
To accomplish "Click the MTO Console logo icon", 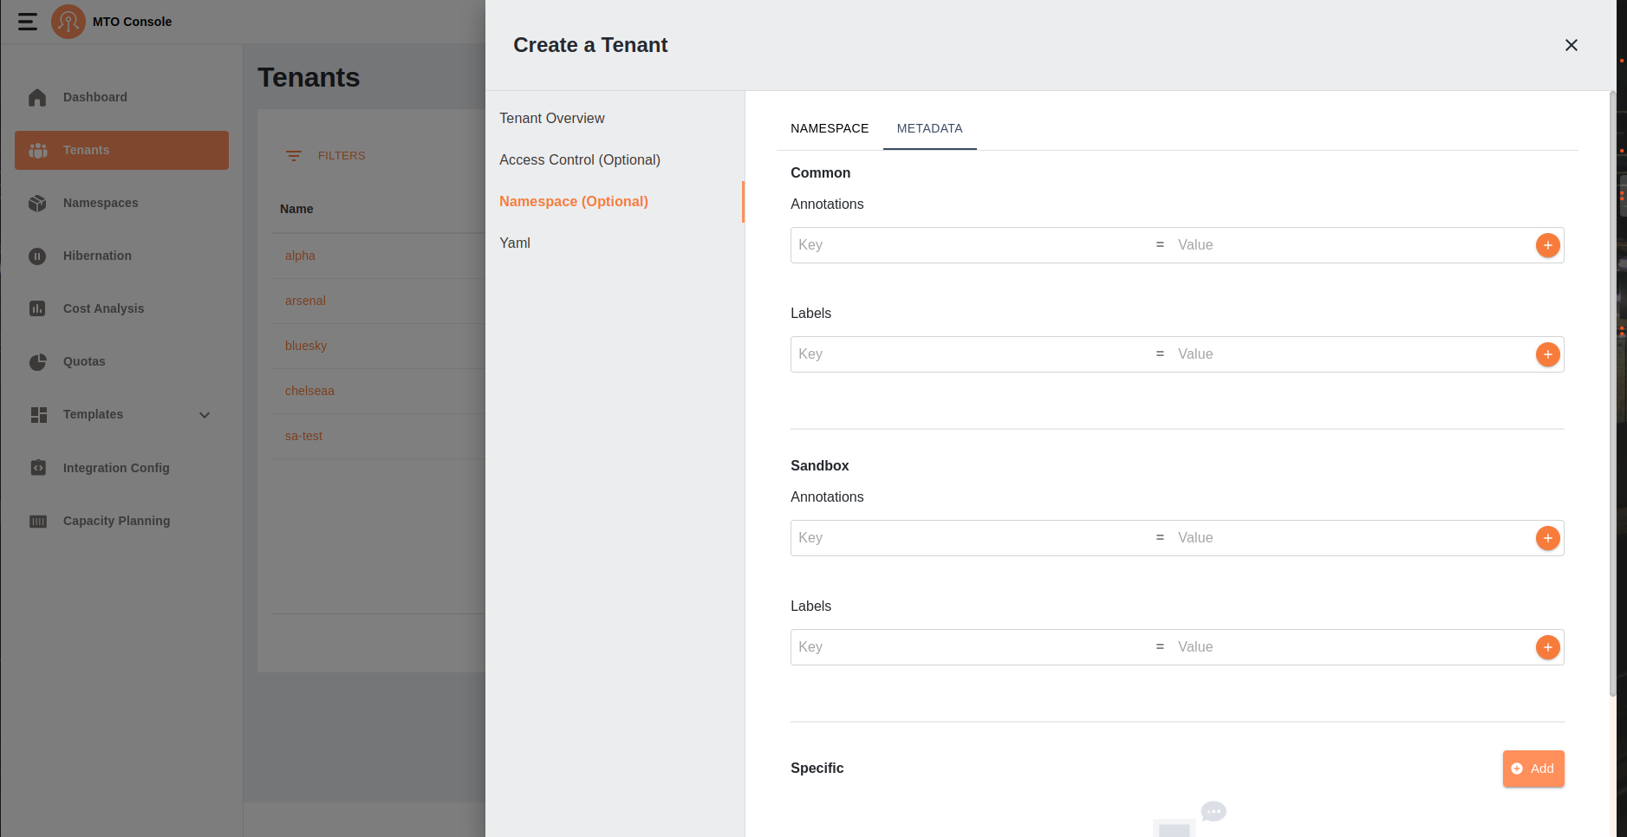I will coord(68,22).
